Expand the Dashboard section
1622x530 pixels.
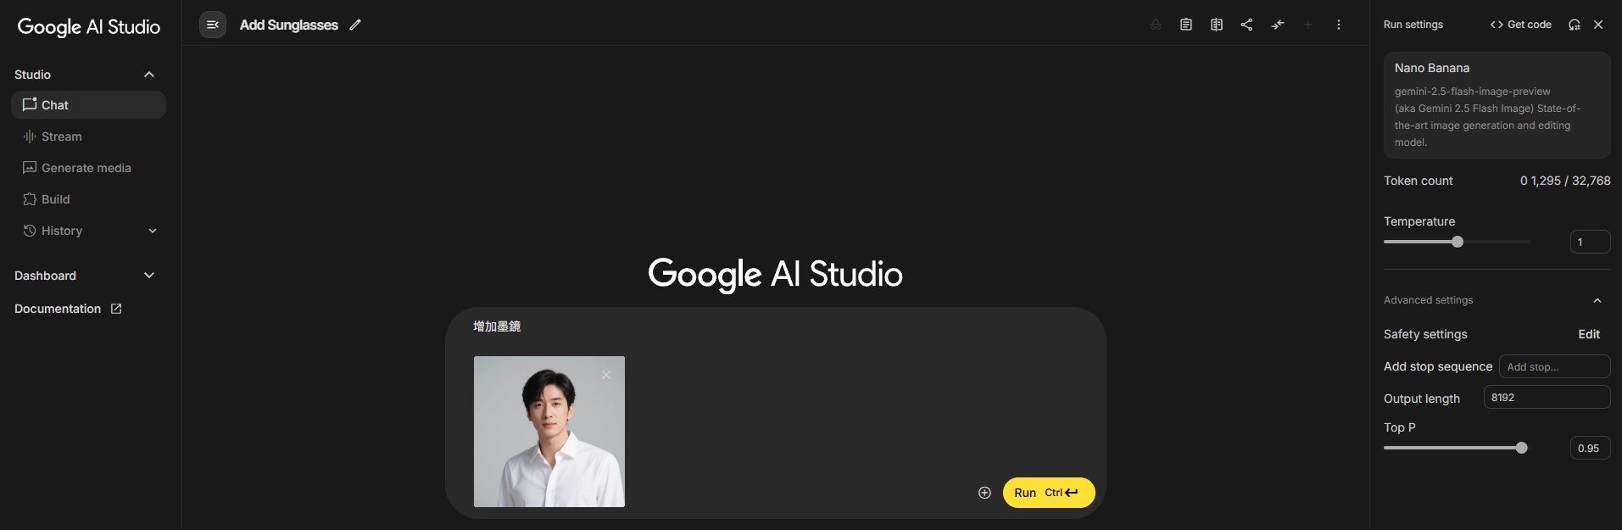(149, 276)
